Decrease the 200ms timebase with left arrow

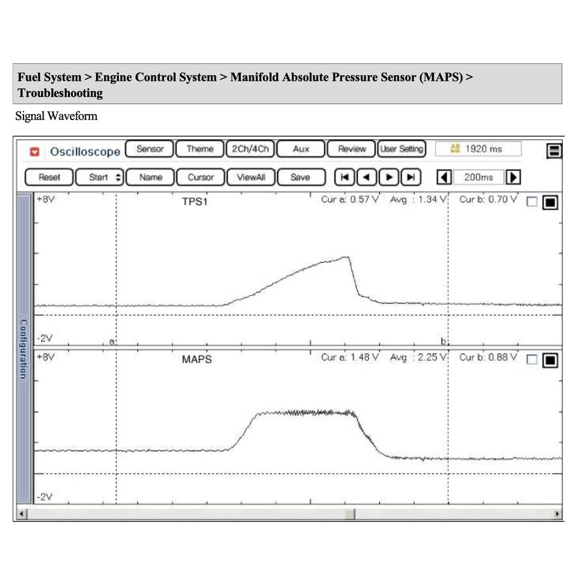(445, 177)
